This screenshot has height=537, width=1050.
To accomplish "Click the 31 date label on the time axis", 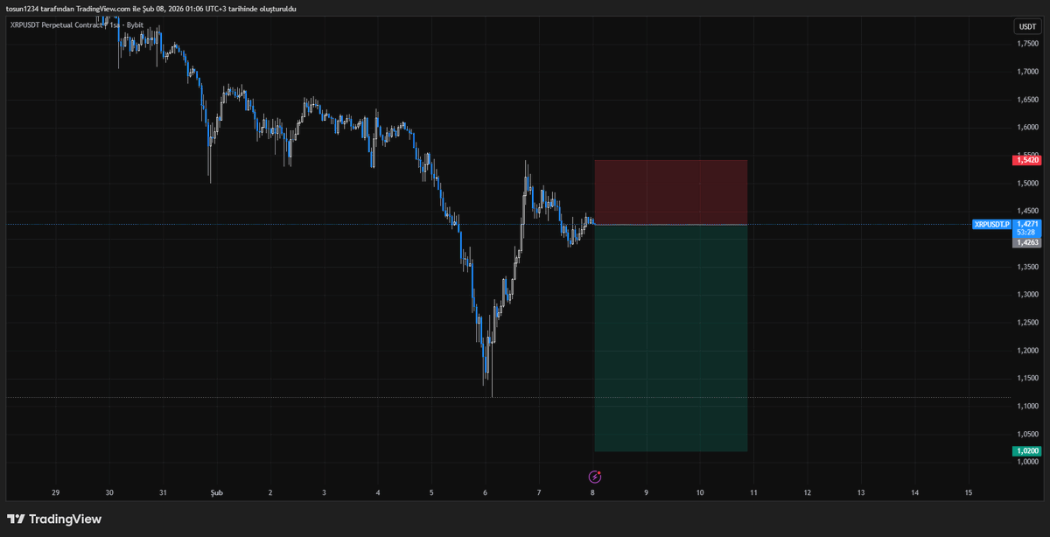I will [x=164, y=493].
